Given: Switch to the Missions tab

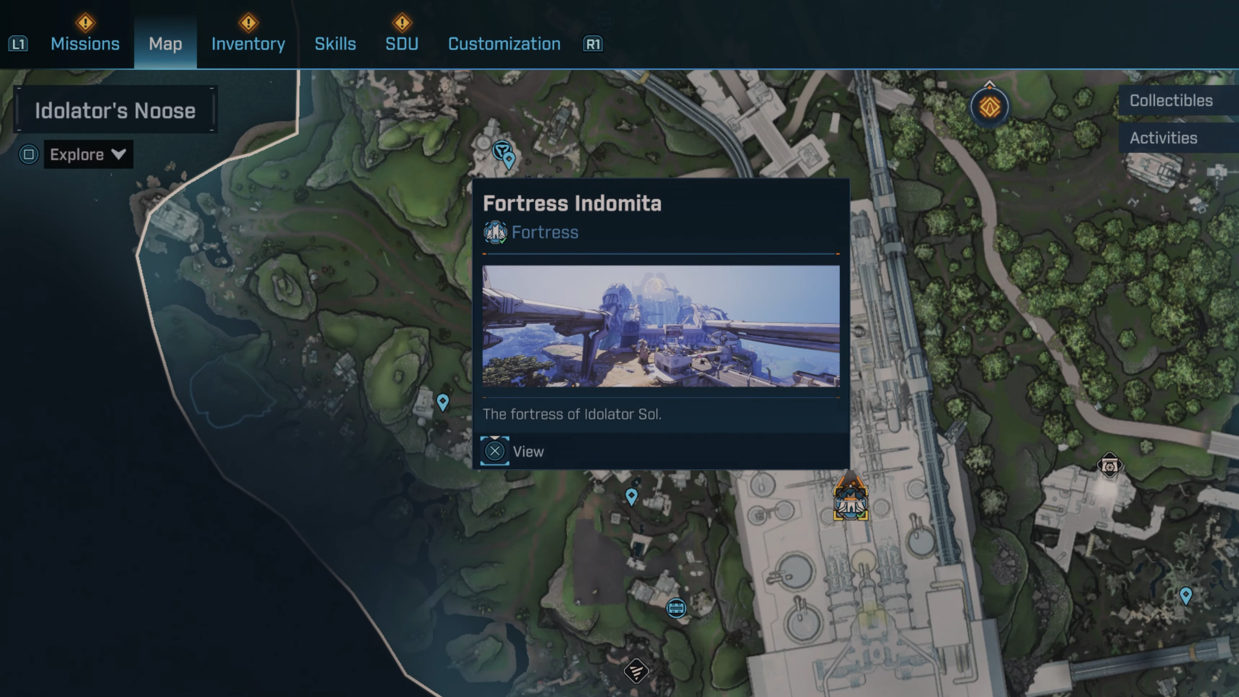Looking at the screenshot, I should point(85,44).
